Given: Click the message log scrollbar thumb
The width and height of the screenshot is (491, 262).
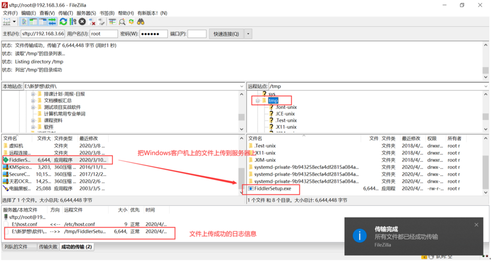Looking at the screenshot, I should click(x=485, y=70).
